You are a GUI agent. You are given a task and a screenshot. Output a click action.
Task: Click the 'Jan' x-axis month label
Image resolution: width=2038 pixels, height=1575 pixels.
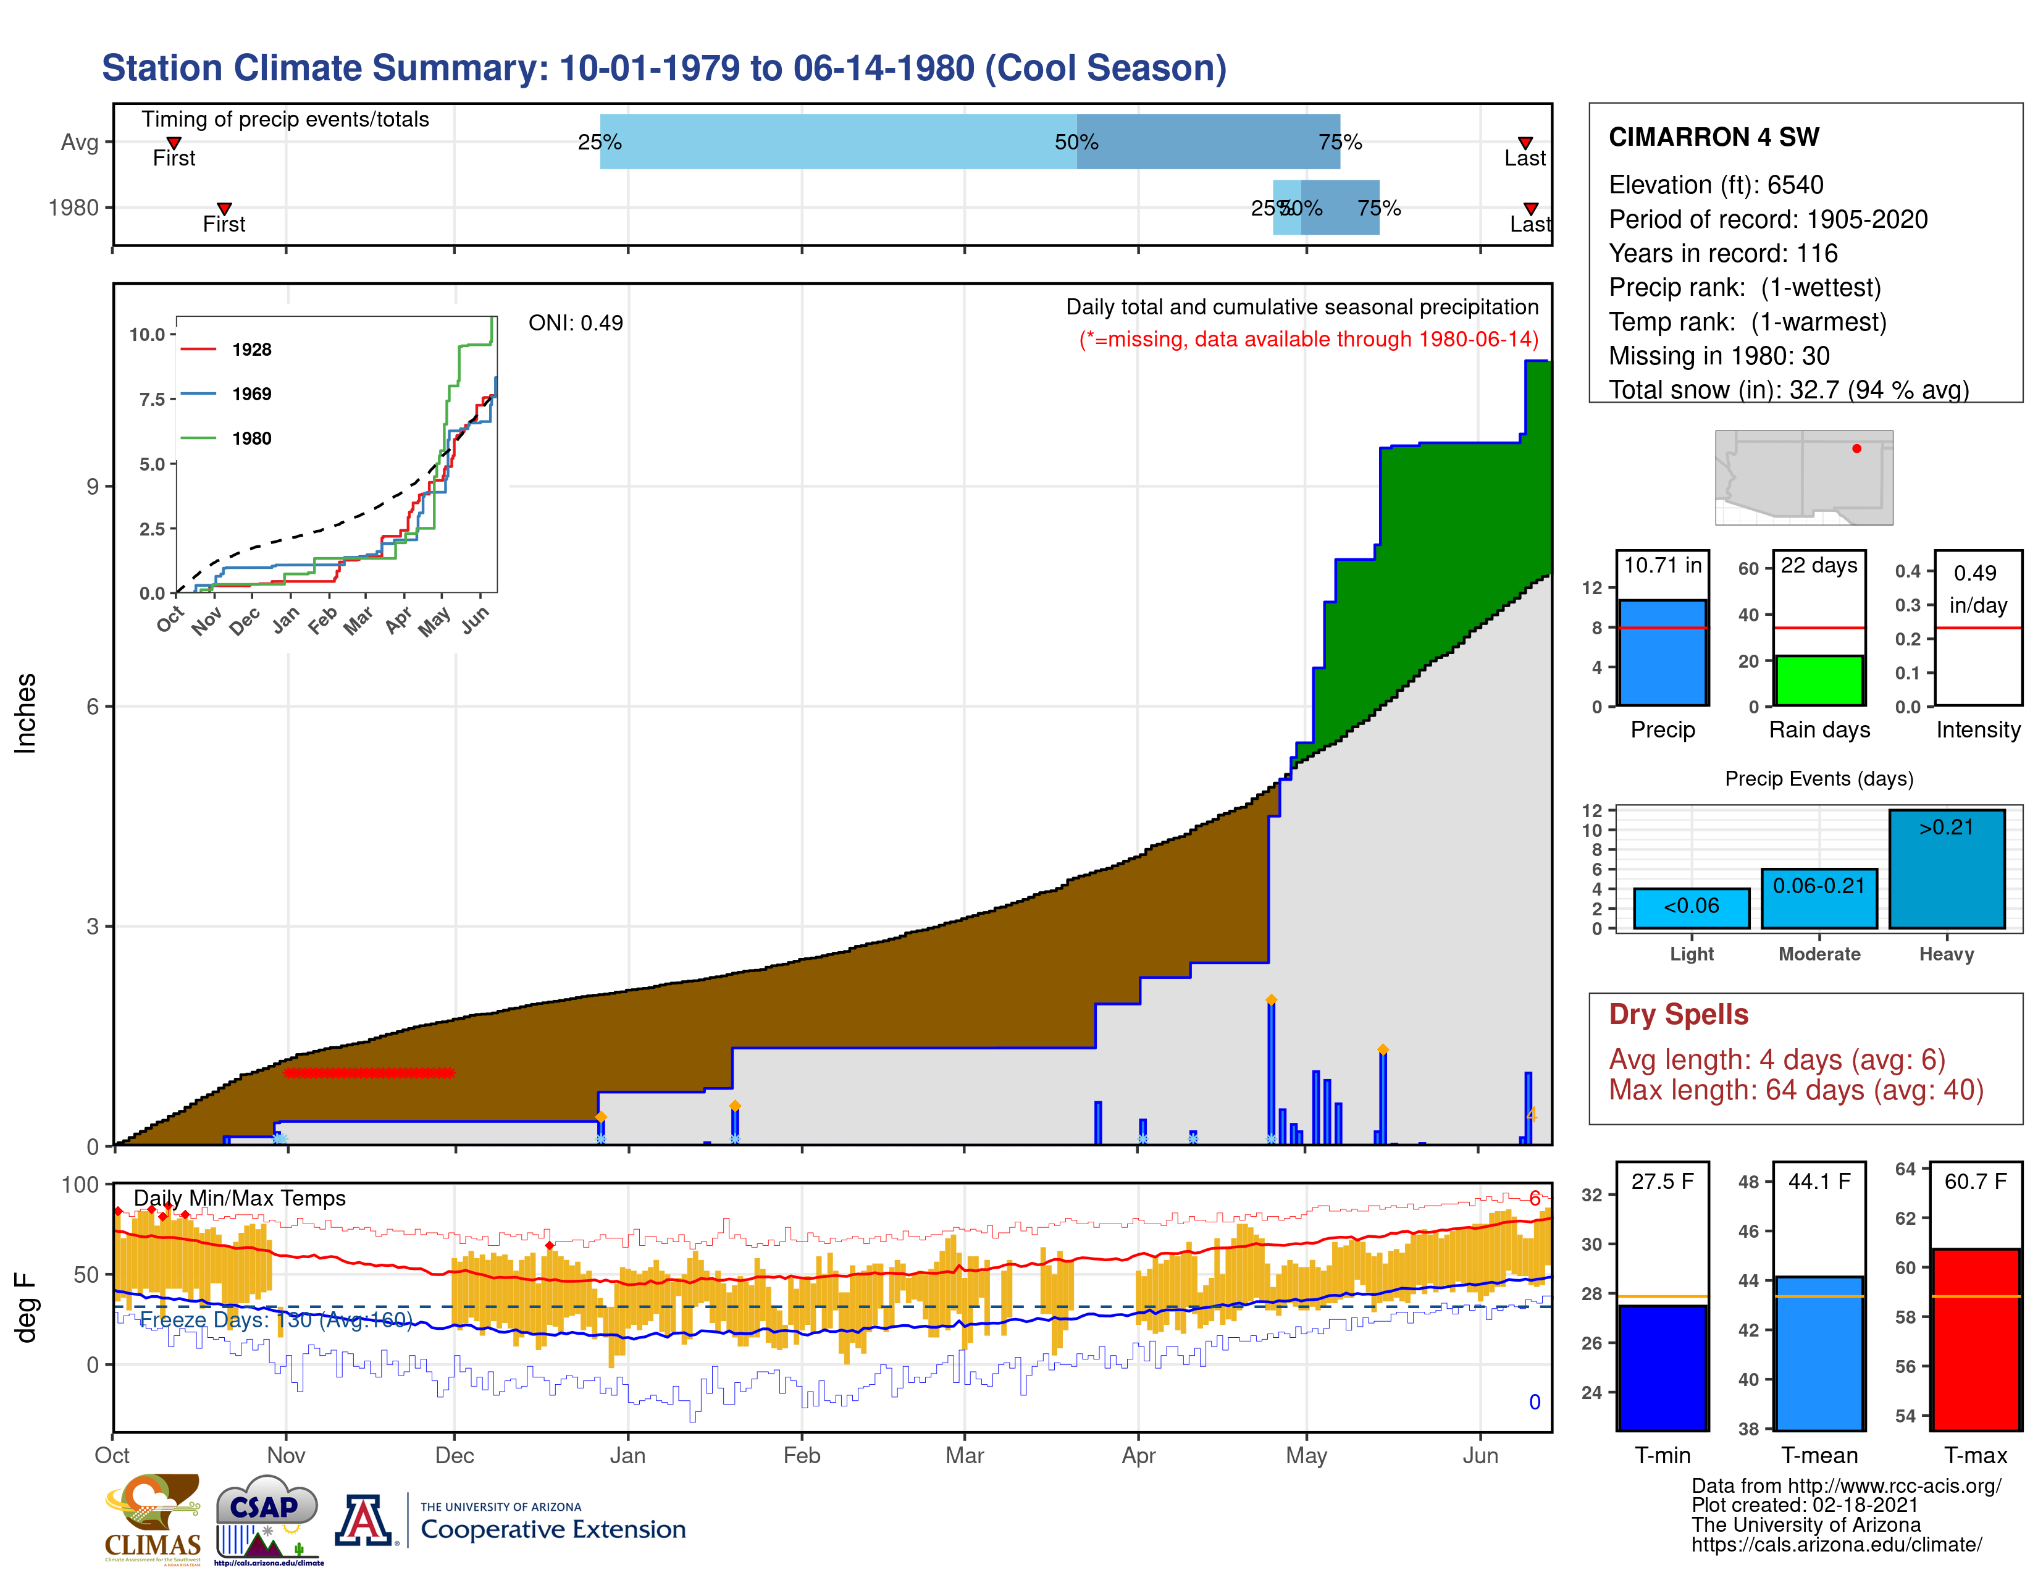(627, 1456)
